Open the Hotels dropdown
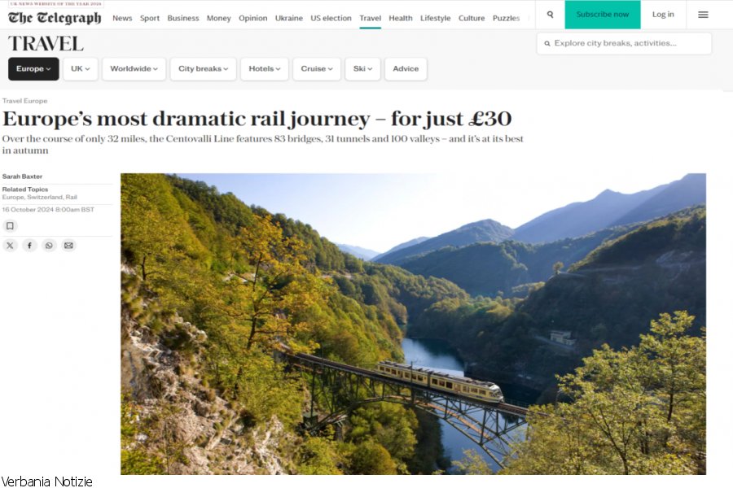The width and height of the screenshot is (733, 488). 265,68
